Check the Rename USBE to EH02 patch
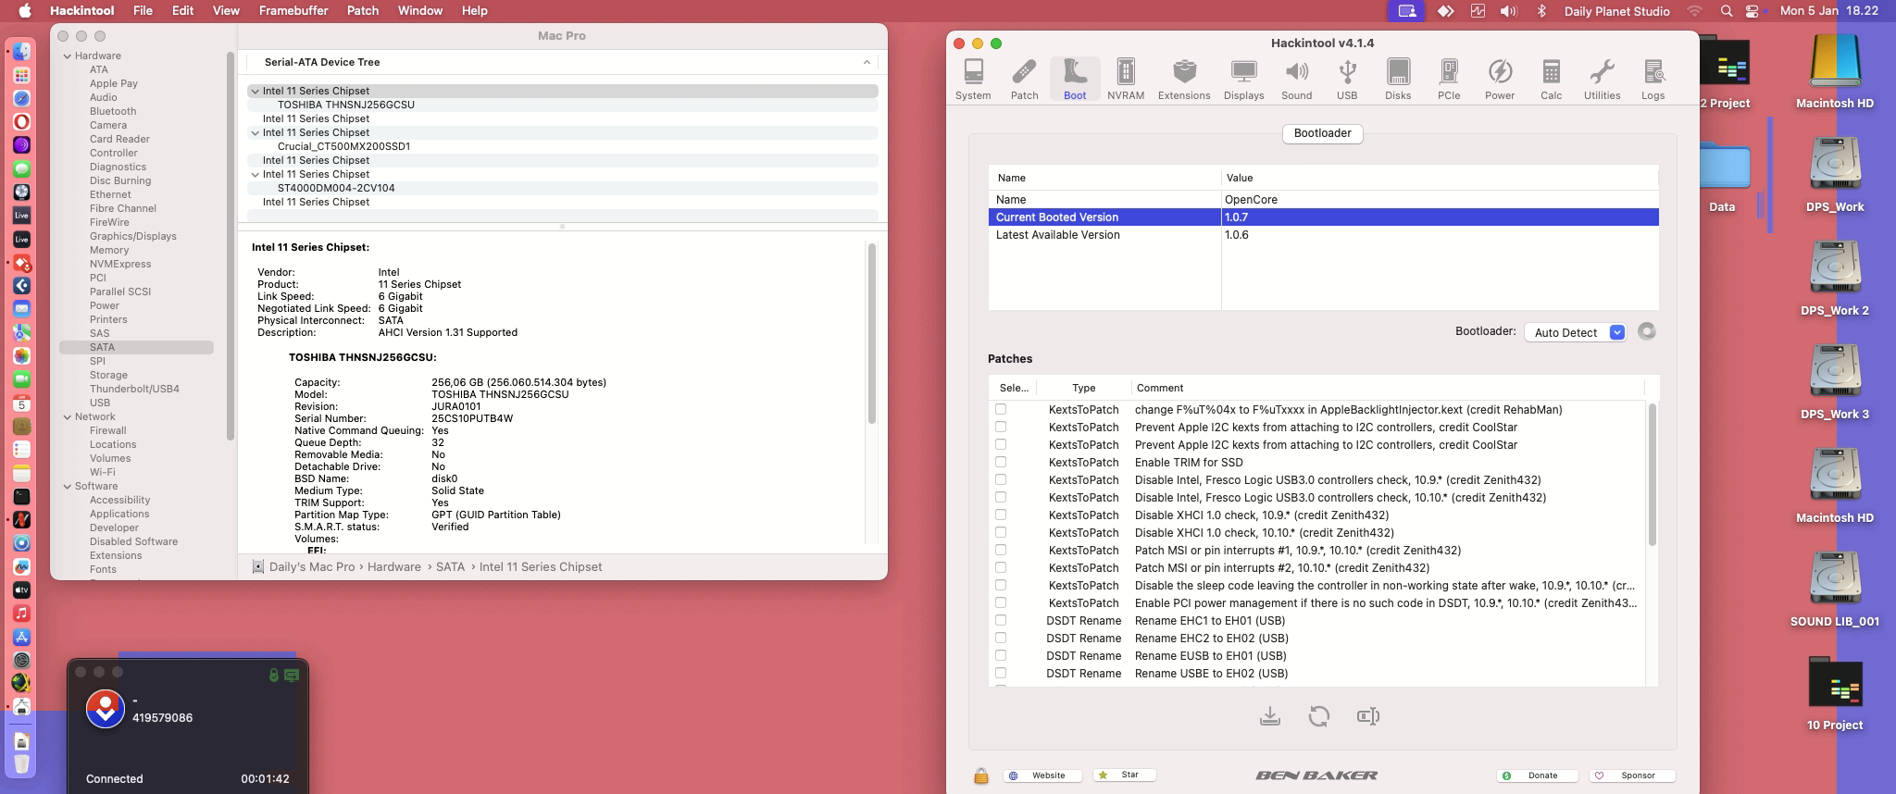1896x794 pixels. point(1001,673)
